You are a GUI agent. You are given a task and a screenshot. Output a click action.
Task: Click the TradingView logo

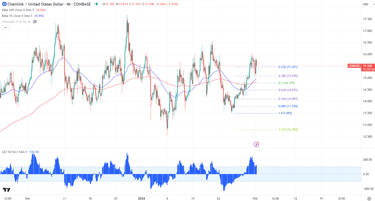coord(7,190)
